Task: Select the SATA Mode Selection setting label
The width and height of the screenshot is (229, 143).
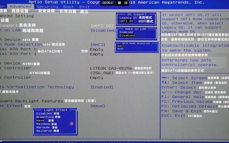Action: pos(21,44)
